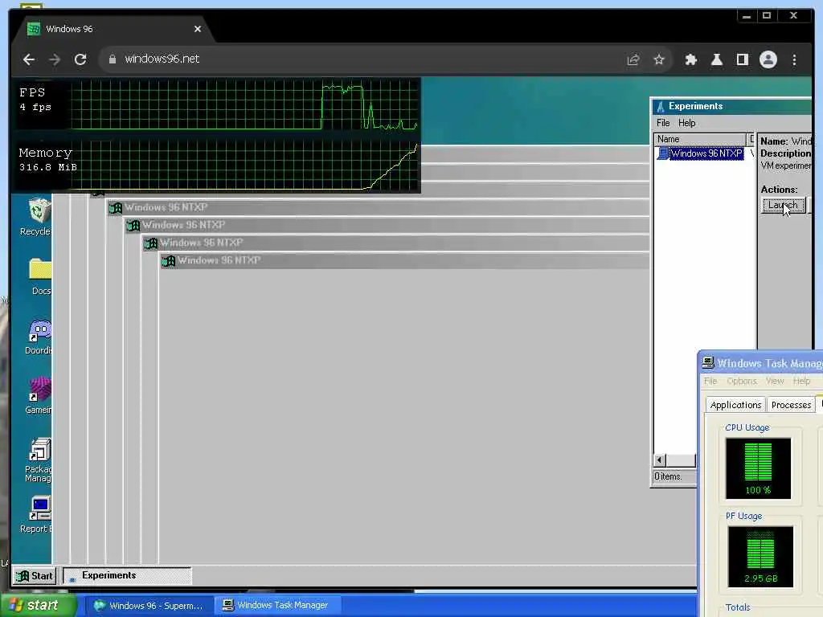Screen dimensions: 823x617
Task: Click the share page icon
Action: [x=633, y=59]
